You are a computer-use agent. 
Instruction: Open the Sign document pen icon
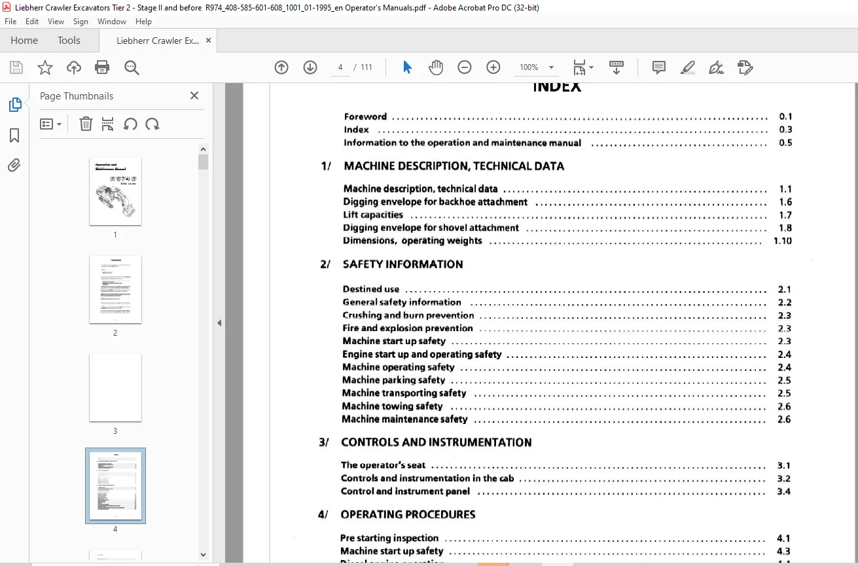pyautogui.click(x=716, y=67)
